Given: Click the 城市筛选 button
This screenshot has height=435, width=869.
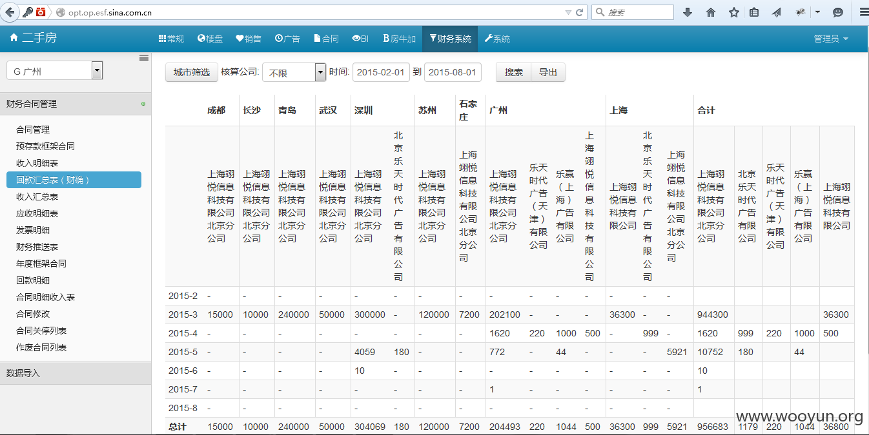Looking at the screenshot, I should tap(192, 72).
